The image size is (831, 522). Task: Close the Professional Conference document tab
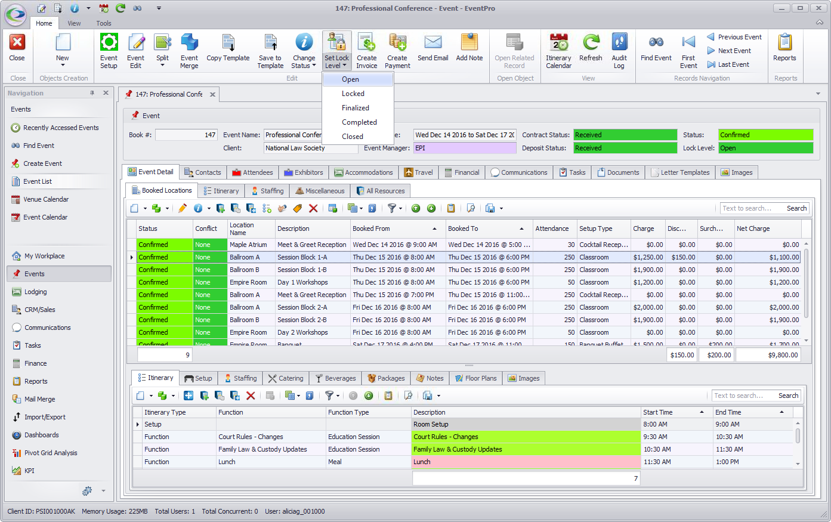coord(212,94)
